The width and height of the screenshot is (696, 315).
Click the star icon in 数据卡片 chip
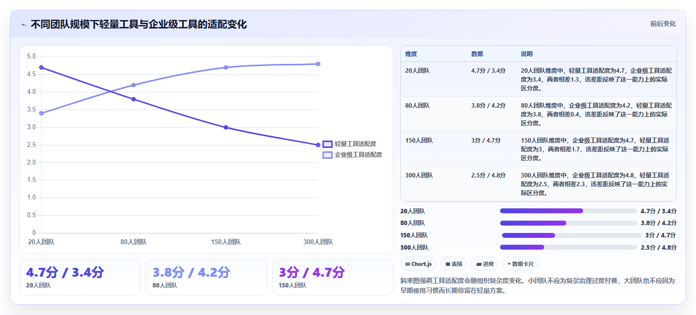tap(509, 264)
